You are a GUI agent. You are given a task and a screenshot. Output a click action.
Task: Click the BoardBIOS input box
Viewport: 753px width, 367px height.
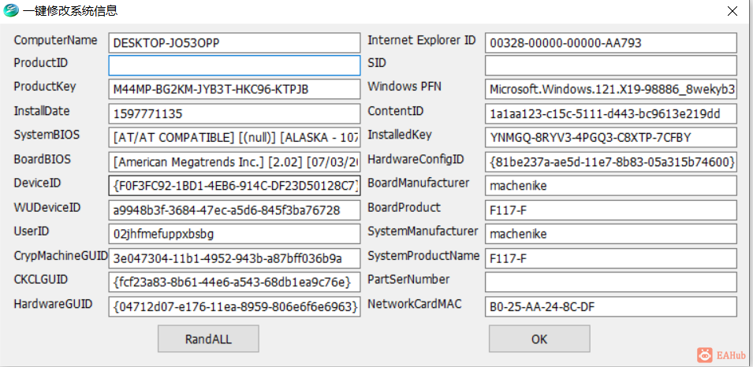point(234,162)
